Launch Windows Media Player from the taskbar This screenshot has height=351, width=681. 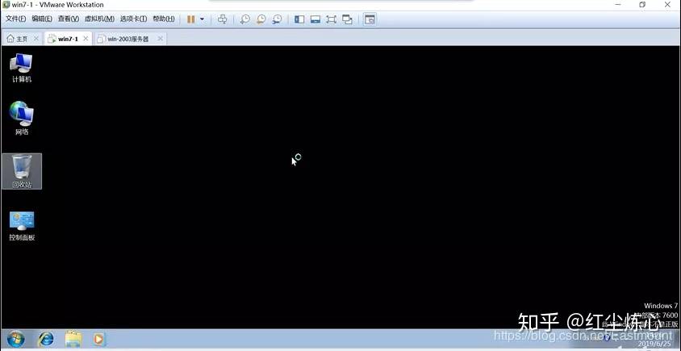[x=99, y=339]
